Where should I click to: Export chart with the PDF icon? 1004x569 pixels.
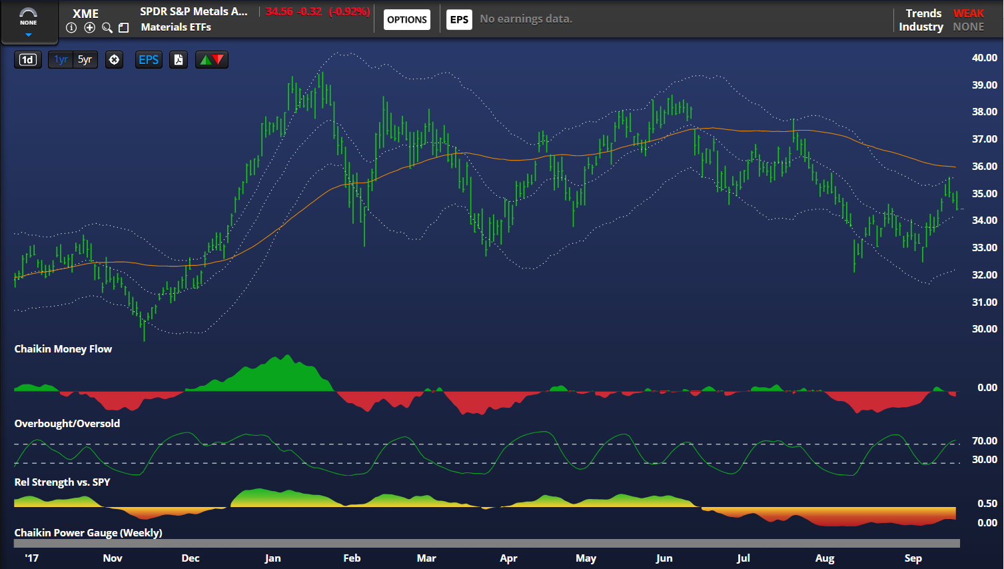click(x=178, y=59)
